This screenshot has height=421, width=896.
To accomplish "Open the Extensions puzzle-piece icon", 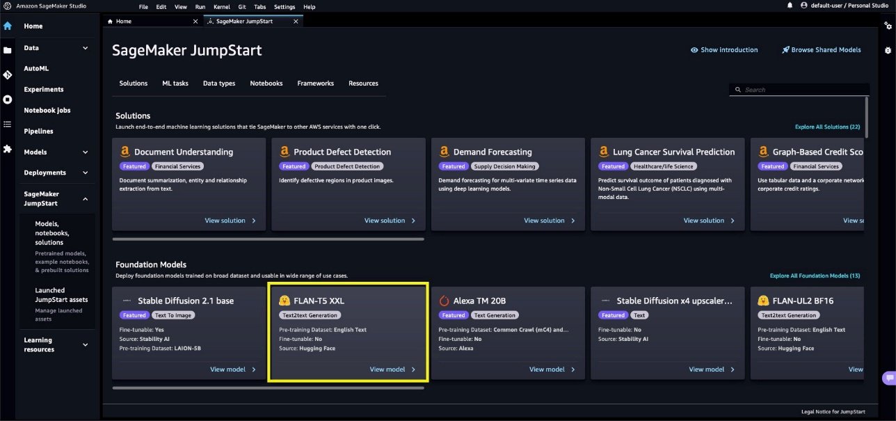I will [8, 148].
